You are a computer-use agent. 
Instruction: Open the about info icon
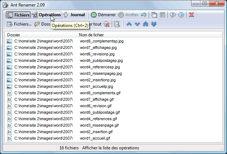pos(181,15)
